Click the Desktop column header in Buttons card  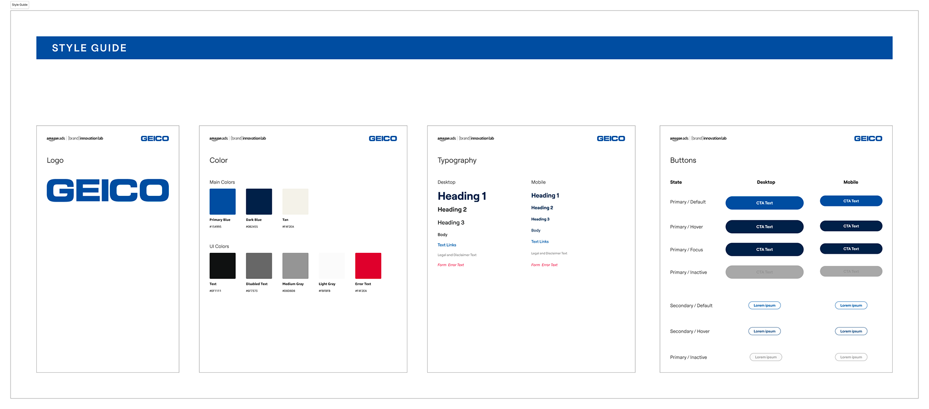point(766,182)
